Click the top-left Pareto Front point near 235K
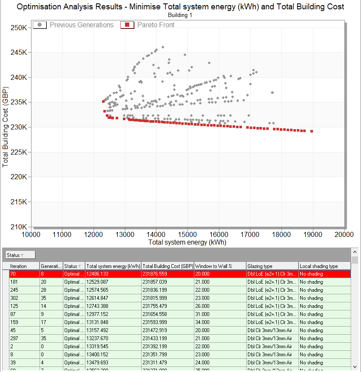 click(103, 101)
